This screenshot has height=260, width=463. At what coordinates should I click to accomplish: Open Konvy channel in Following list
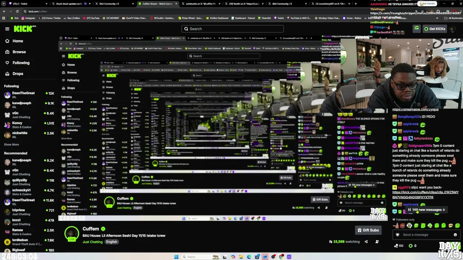[29, 125]
